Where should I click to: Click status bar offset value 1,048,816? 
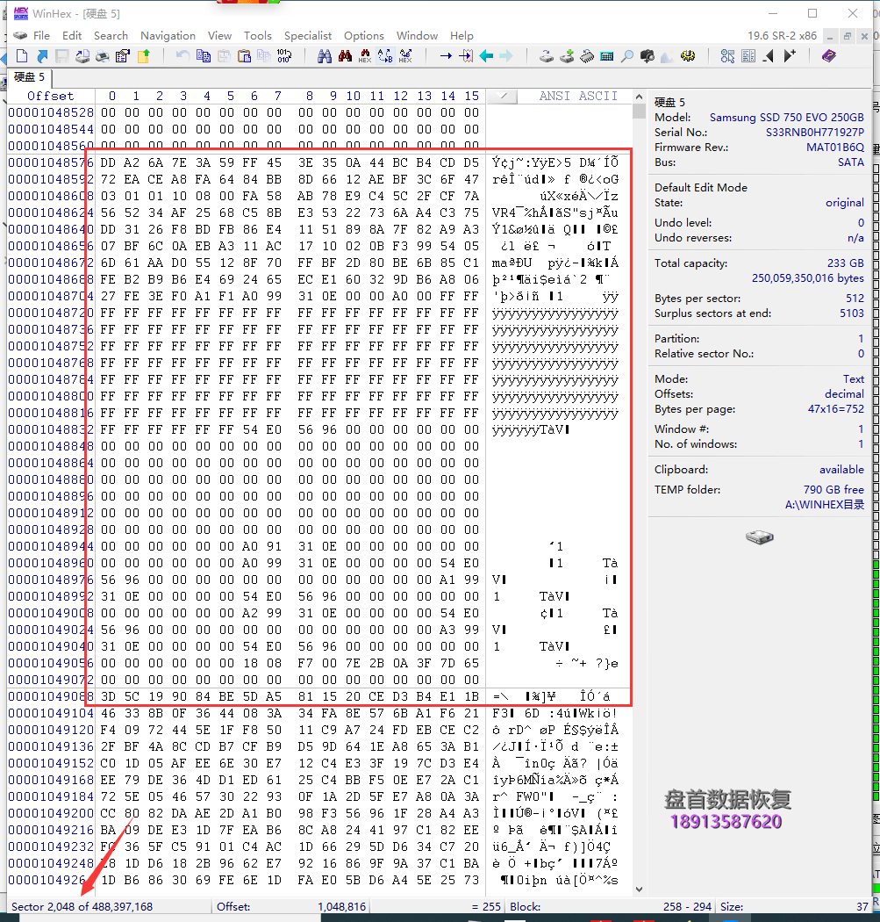point(342,907)
